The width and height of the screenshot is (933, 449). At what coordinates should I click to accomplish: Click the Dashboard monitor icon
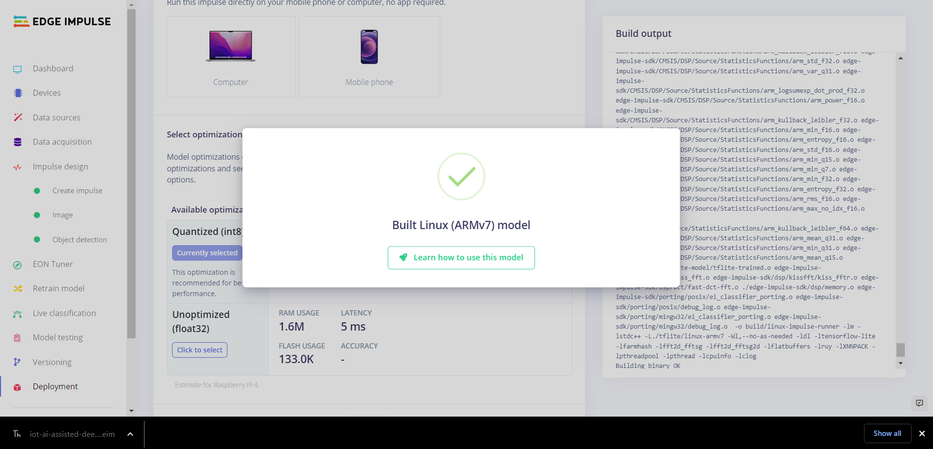coord(17,69)
